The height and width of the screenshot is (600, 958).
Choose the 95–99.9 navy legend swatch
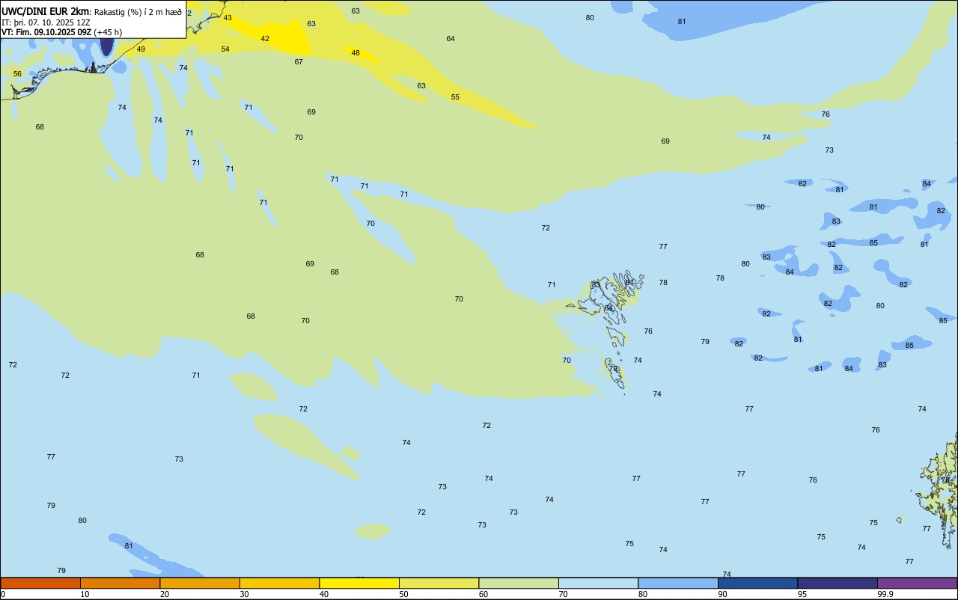pyautogui.click(x=838, y=583)
